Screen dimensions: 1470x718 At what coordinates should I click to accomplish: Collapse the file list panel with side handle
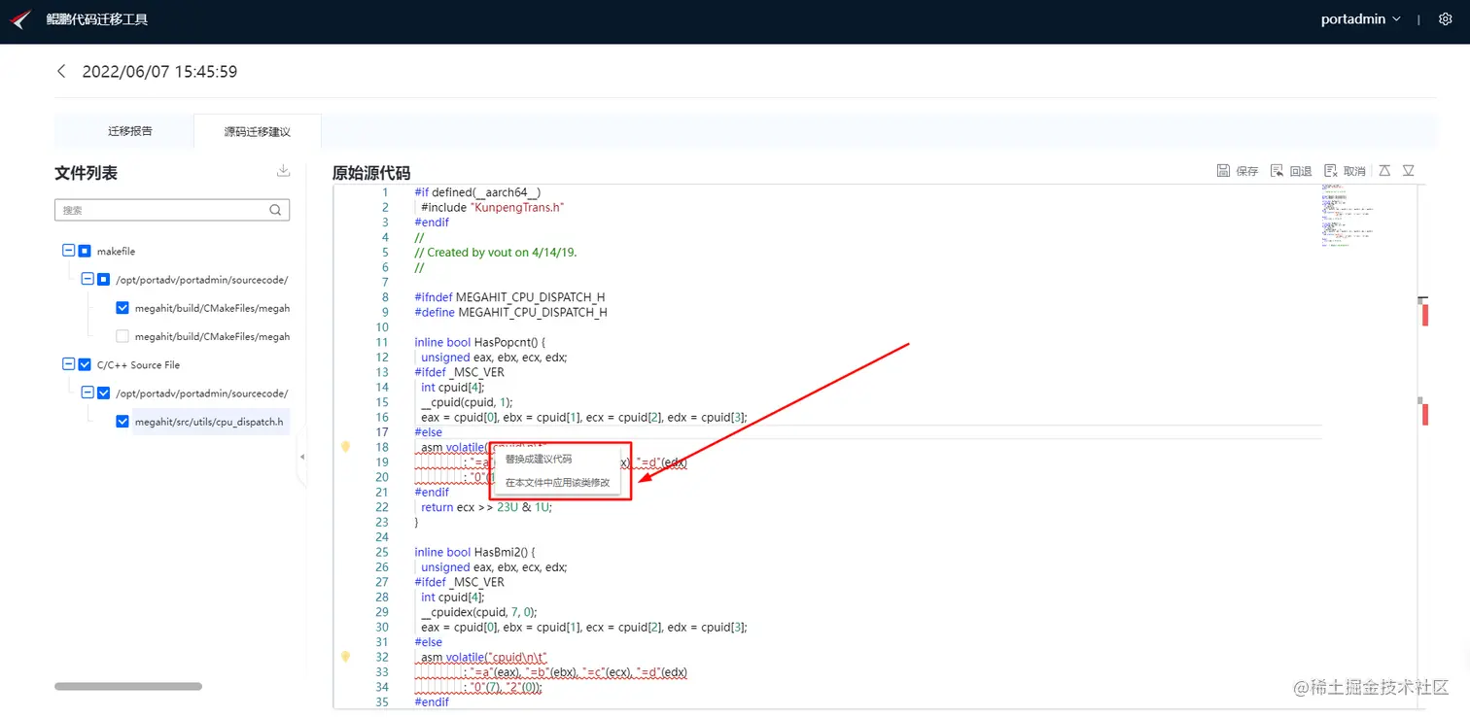[301, 457]
